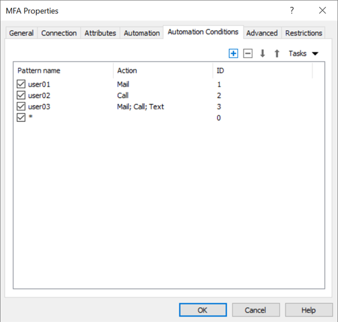Click the add condition plus icon
This screenshot has height=322, width=338.
click(x=233, y=54)
